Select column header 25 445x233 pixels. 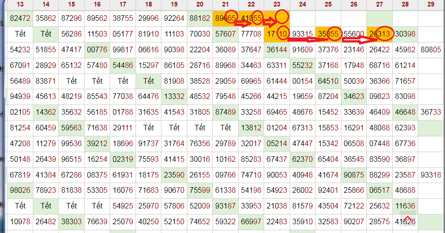(328, 5)
